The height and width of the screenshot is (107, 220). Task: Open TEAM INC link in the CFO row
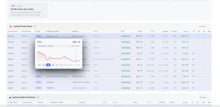pos(50,82)
